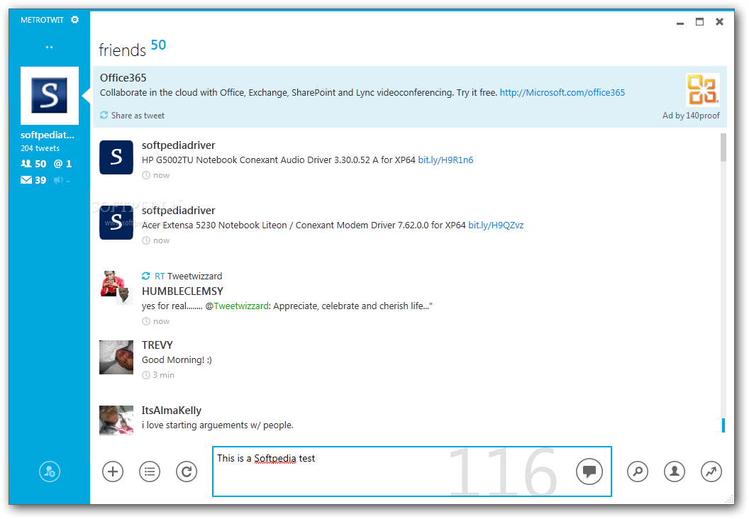
Task: Open mentions @ 1 in sidebar
Action: coord(62,164)
